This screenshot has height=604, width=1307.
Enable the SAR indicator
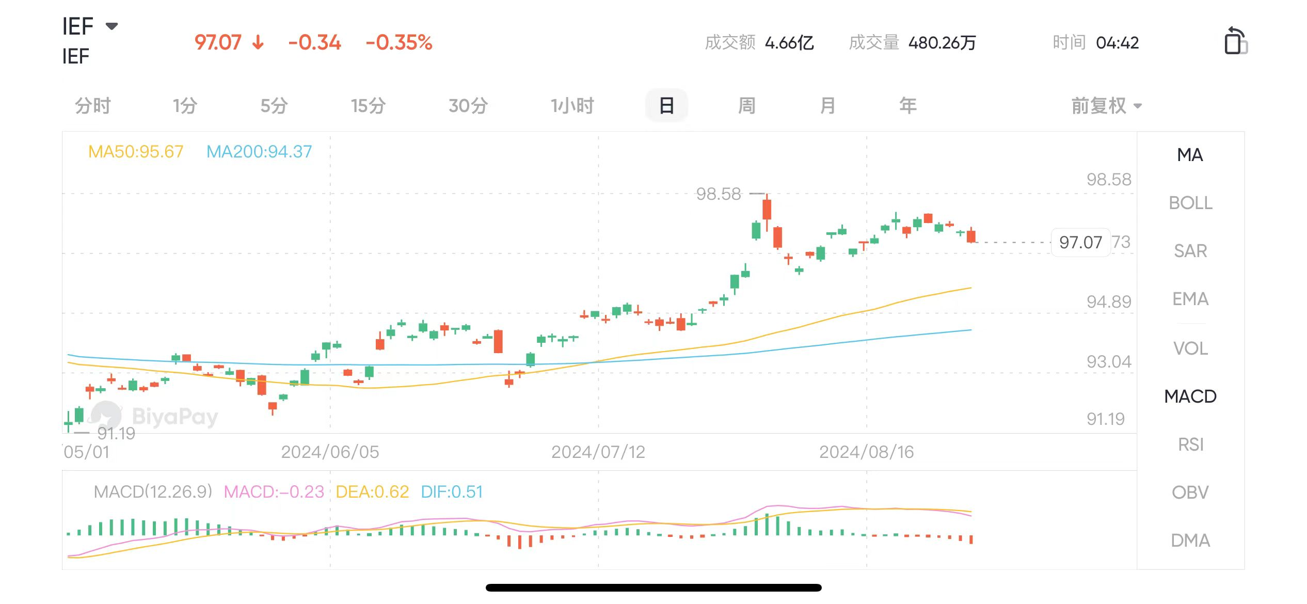(1190, 251)
